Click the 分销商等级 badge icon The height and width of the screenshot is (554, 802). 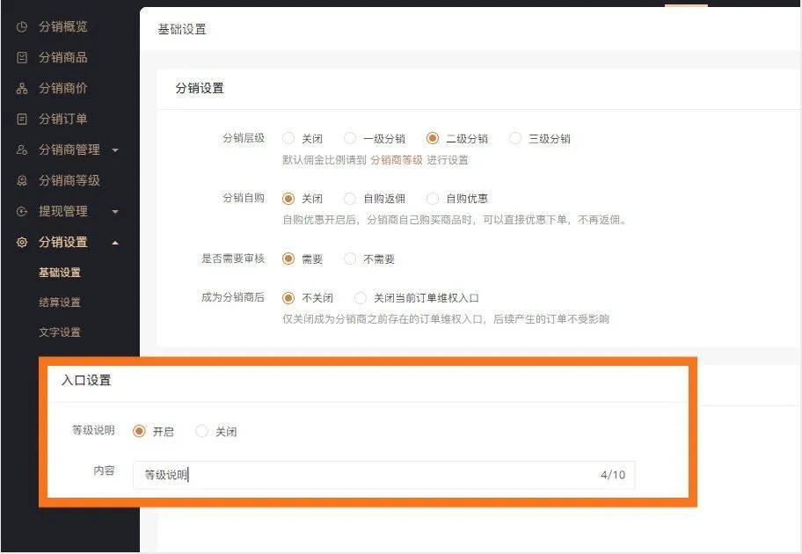(x=21, y=180)
